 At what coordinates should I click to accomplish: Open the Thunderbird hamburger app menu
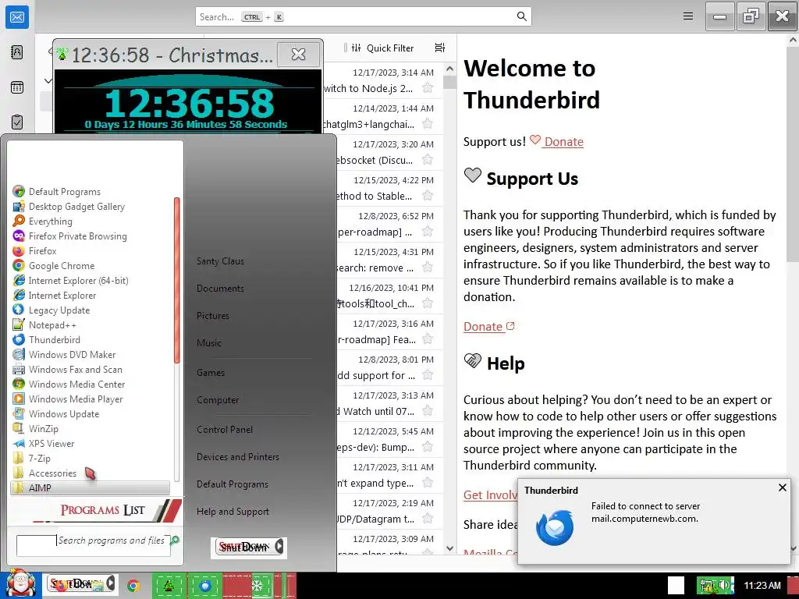[x=688, y=16]
